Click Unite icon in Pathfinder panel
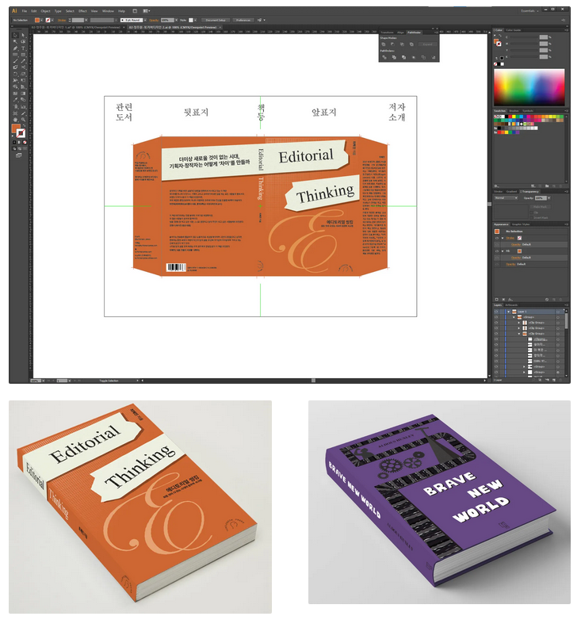Viewport: 581px width, 620px height. tap(384, 44)
